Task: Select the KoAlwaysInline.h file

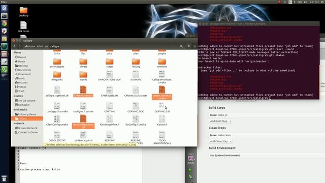Action: click(x=110, y=120)
